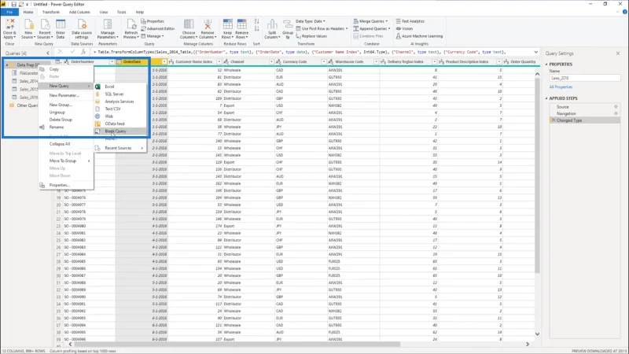
Task: Click the Properties button in Query group
Action: coord(153,21)
